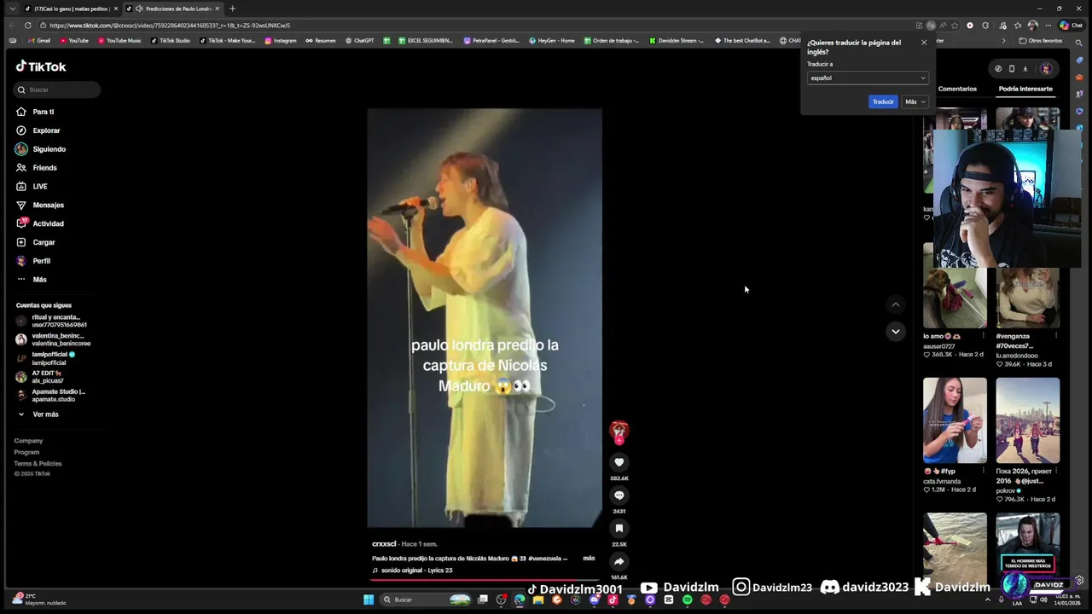Image resolution: width=1092 pixels, height=614 pixels.
Task: Open the Terms & Policies footer link
Action: click(38, 464)
